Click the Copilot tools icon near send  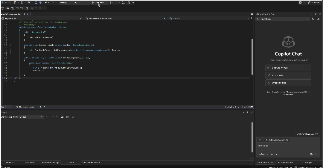pyautogui.click(x=311, y=154)
